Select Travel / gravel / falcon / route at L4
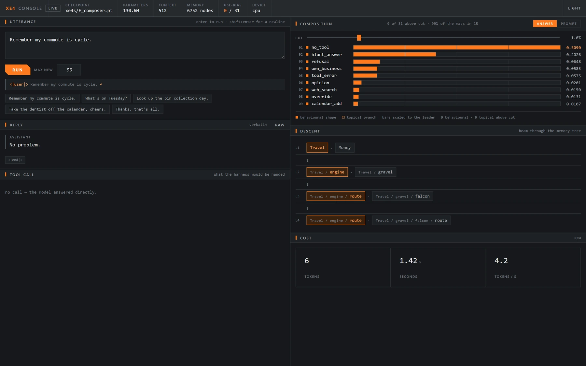Screen dimensions: 586x366 [x=411, y=221]
